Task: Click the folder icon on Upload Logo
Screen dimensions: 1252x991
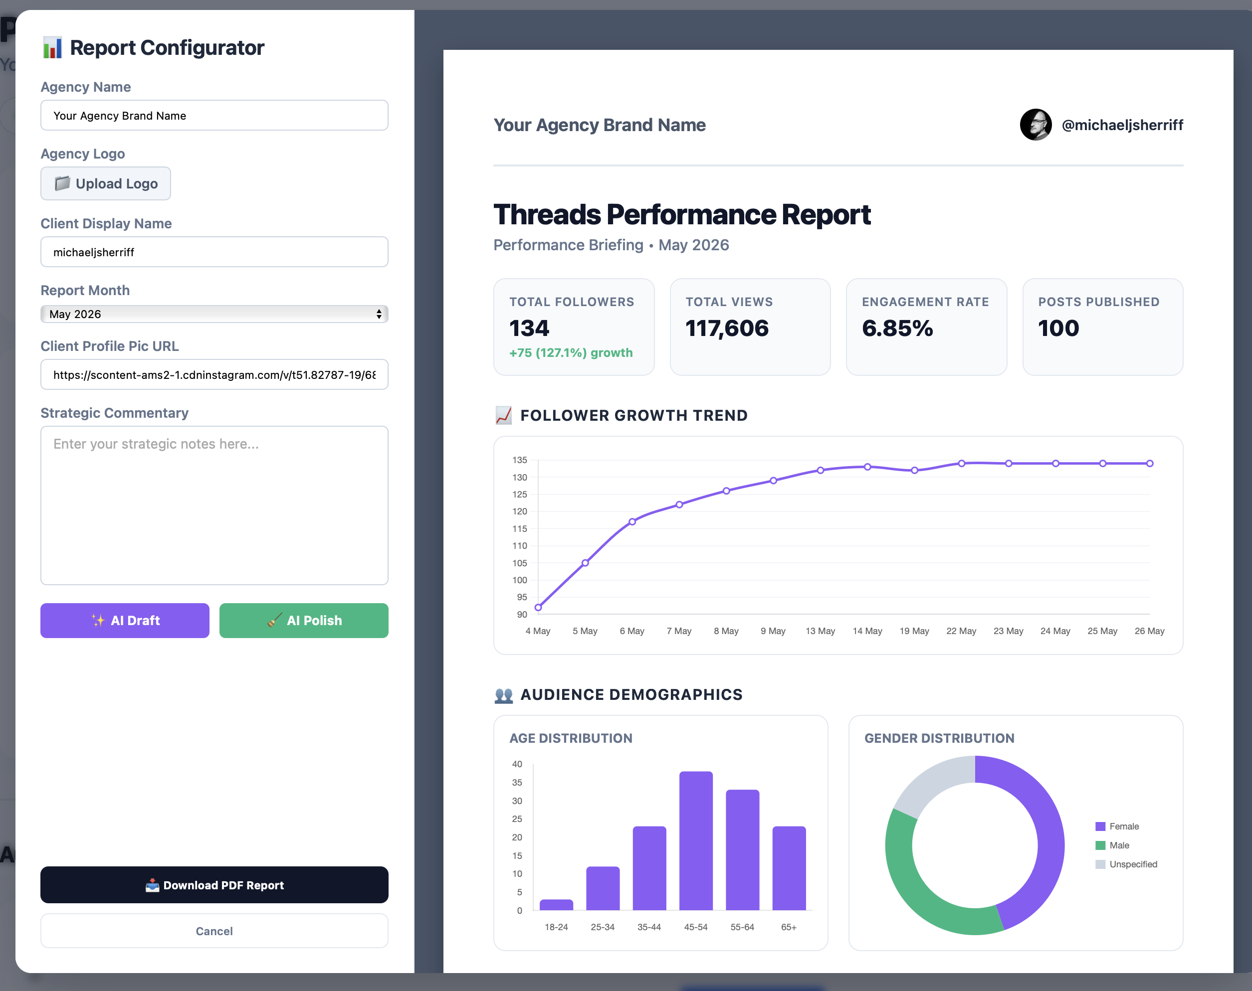Action: [62, 183]
